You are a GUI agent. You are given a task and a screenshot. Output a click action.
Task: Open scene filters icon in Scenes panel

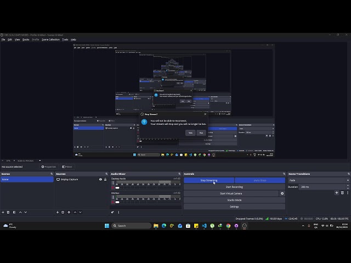[14, 212]
